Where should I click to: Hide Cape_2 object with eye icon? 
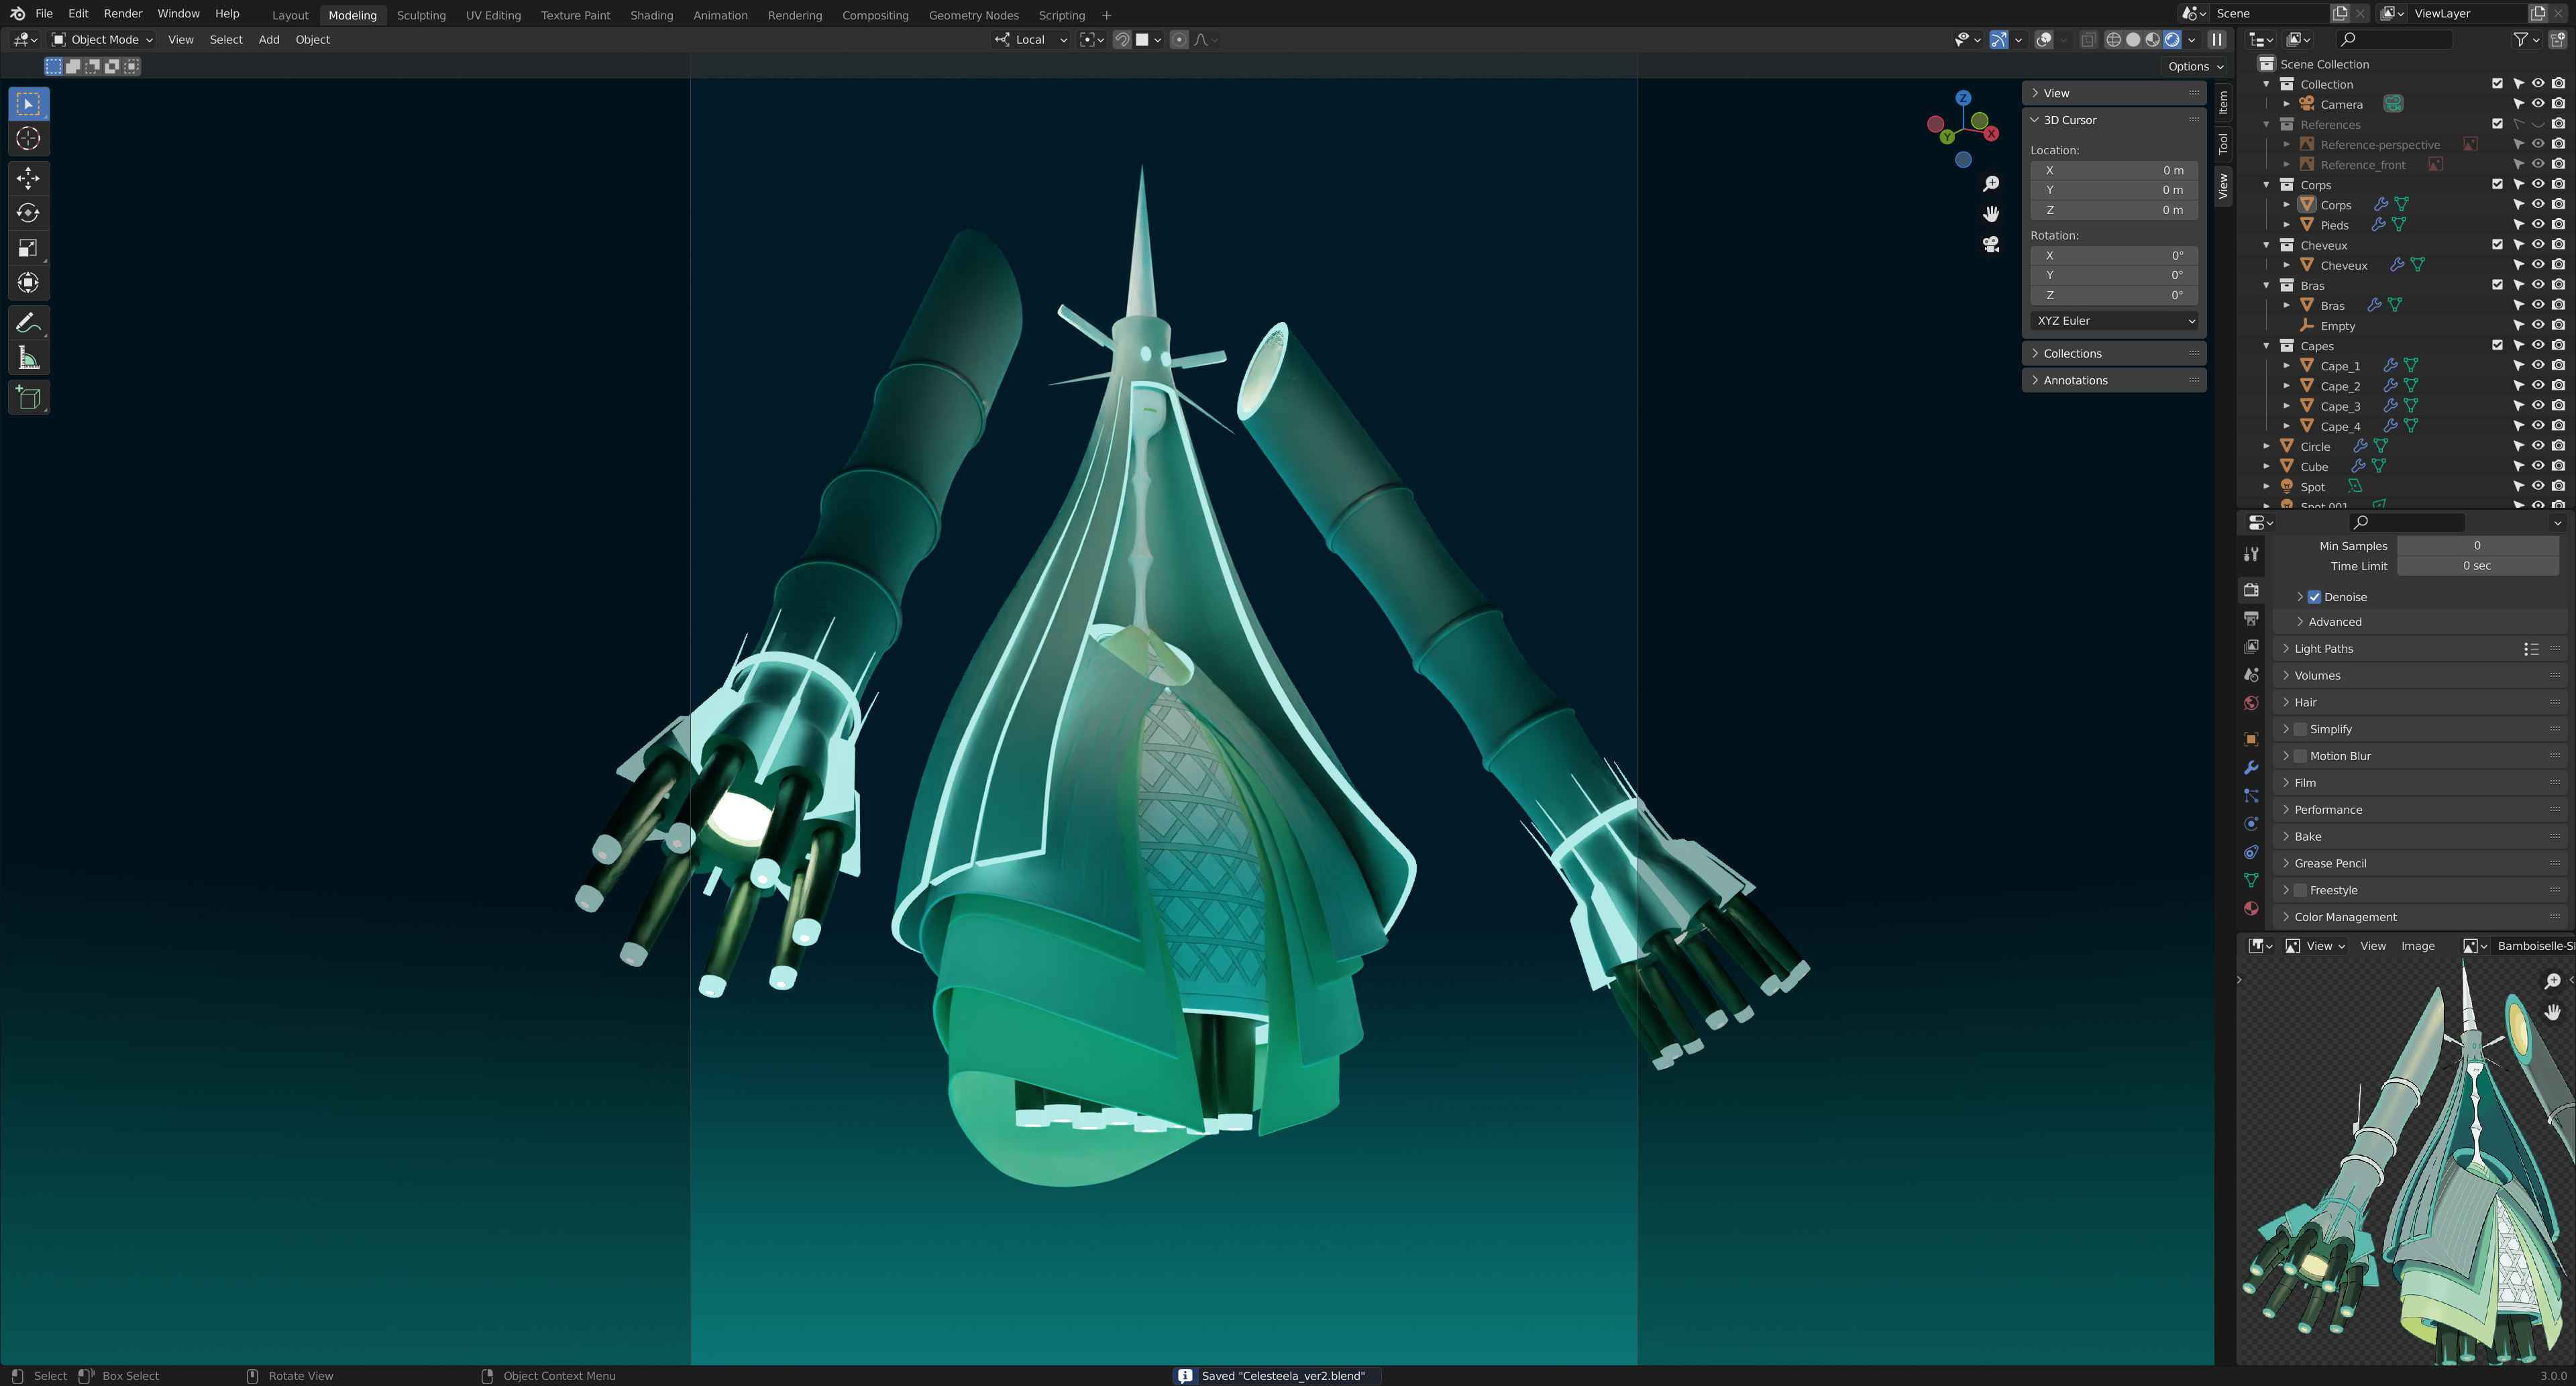pos(2538,386)
